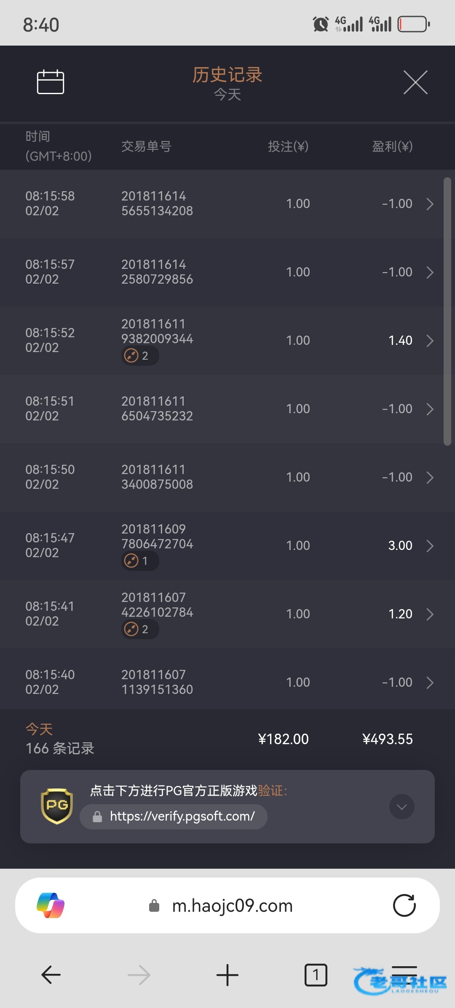The width and height of the screenshot is (455, 1008).
Task: Tap the 历史记录 今天 header title
Action: point(227,83)
